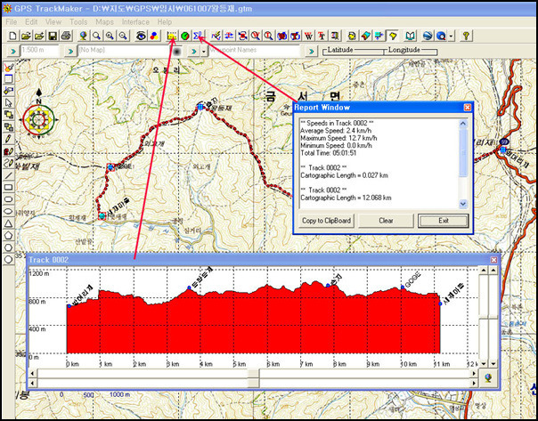Click the Waypoint Names input field
The height and width of the screenshot is (421, 538).
tap(254, 51)
